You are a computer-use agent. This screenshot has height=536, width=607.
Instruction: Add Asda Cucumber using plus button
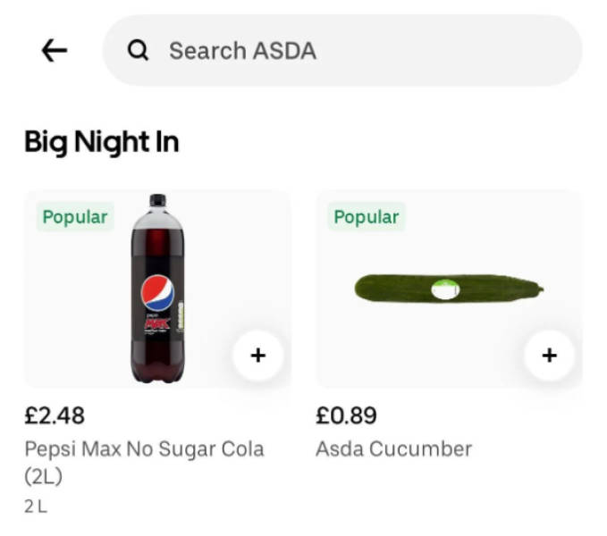point(549,356)
